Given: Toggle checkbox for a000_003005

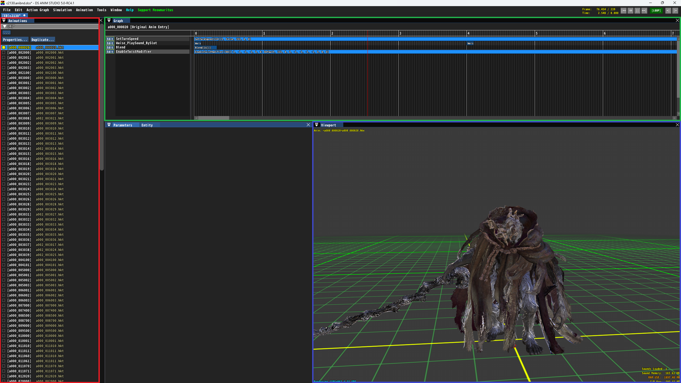Looking at the screenshot, I should point(4,103).
